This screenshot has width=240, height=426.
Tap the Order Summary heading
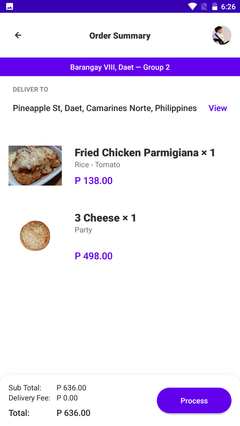pyautogui.click(x=120, y=36)
